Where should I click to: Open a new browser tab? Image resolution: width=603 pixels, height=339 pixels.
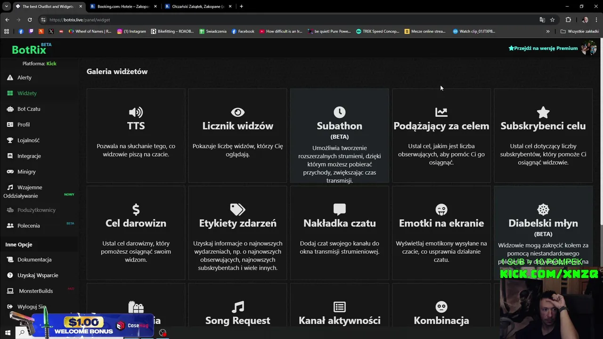241,7
